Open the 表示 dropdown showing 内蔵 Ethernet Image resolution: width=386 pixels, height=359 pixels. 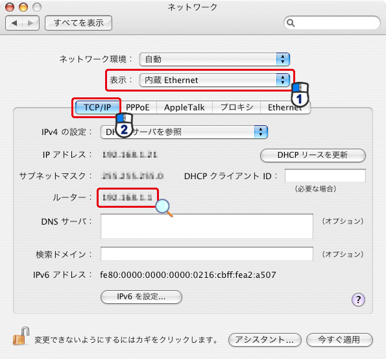[215, 80]
